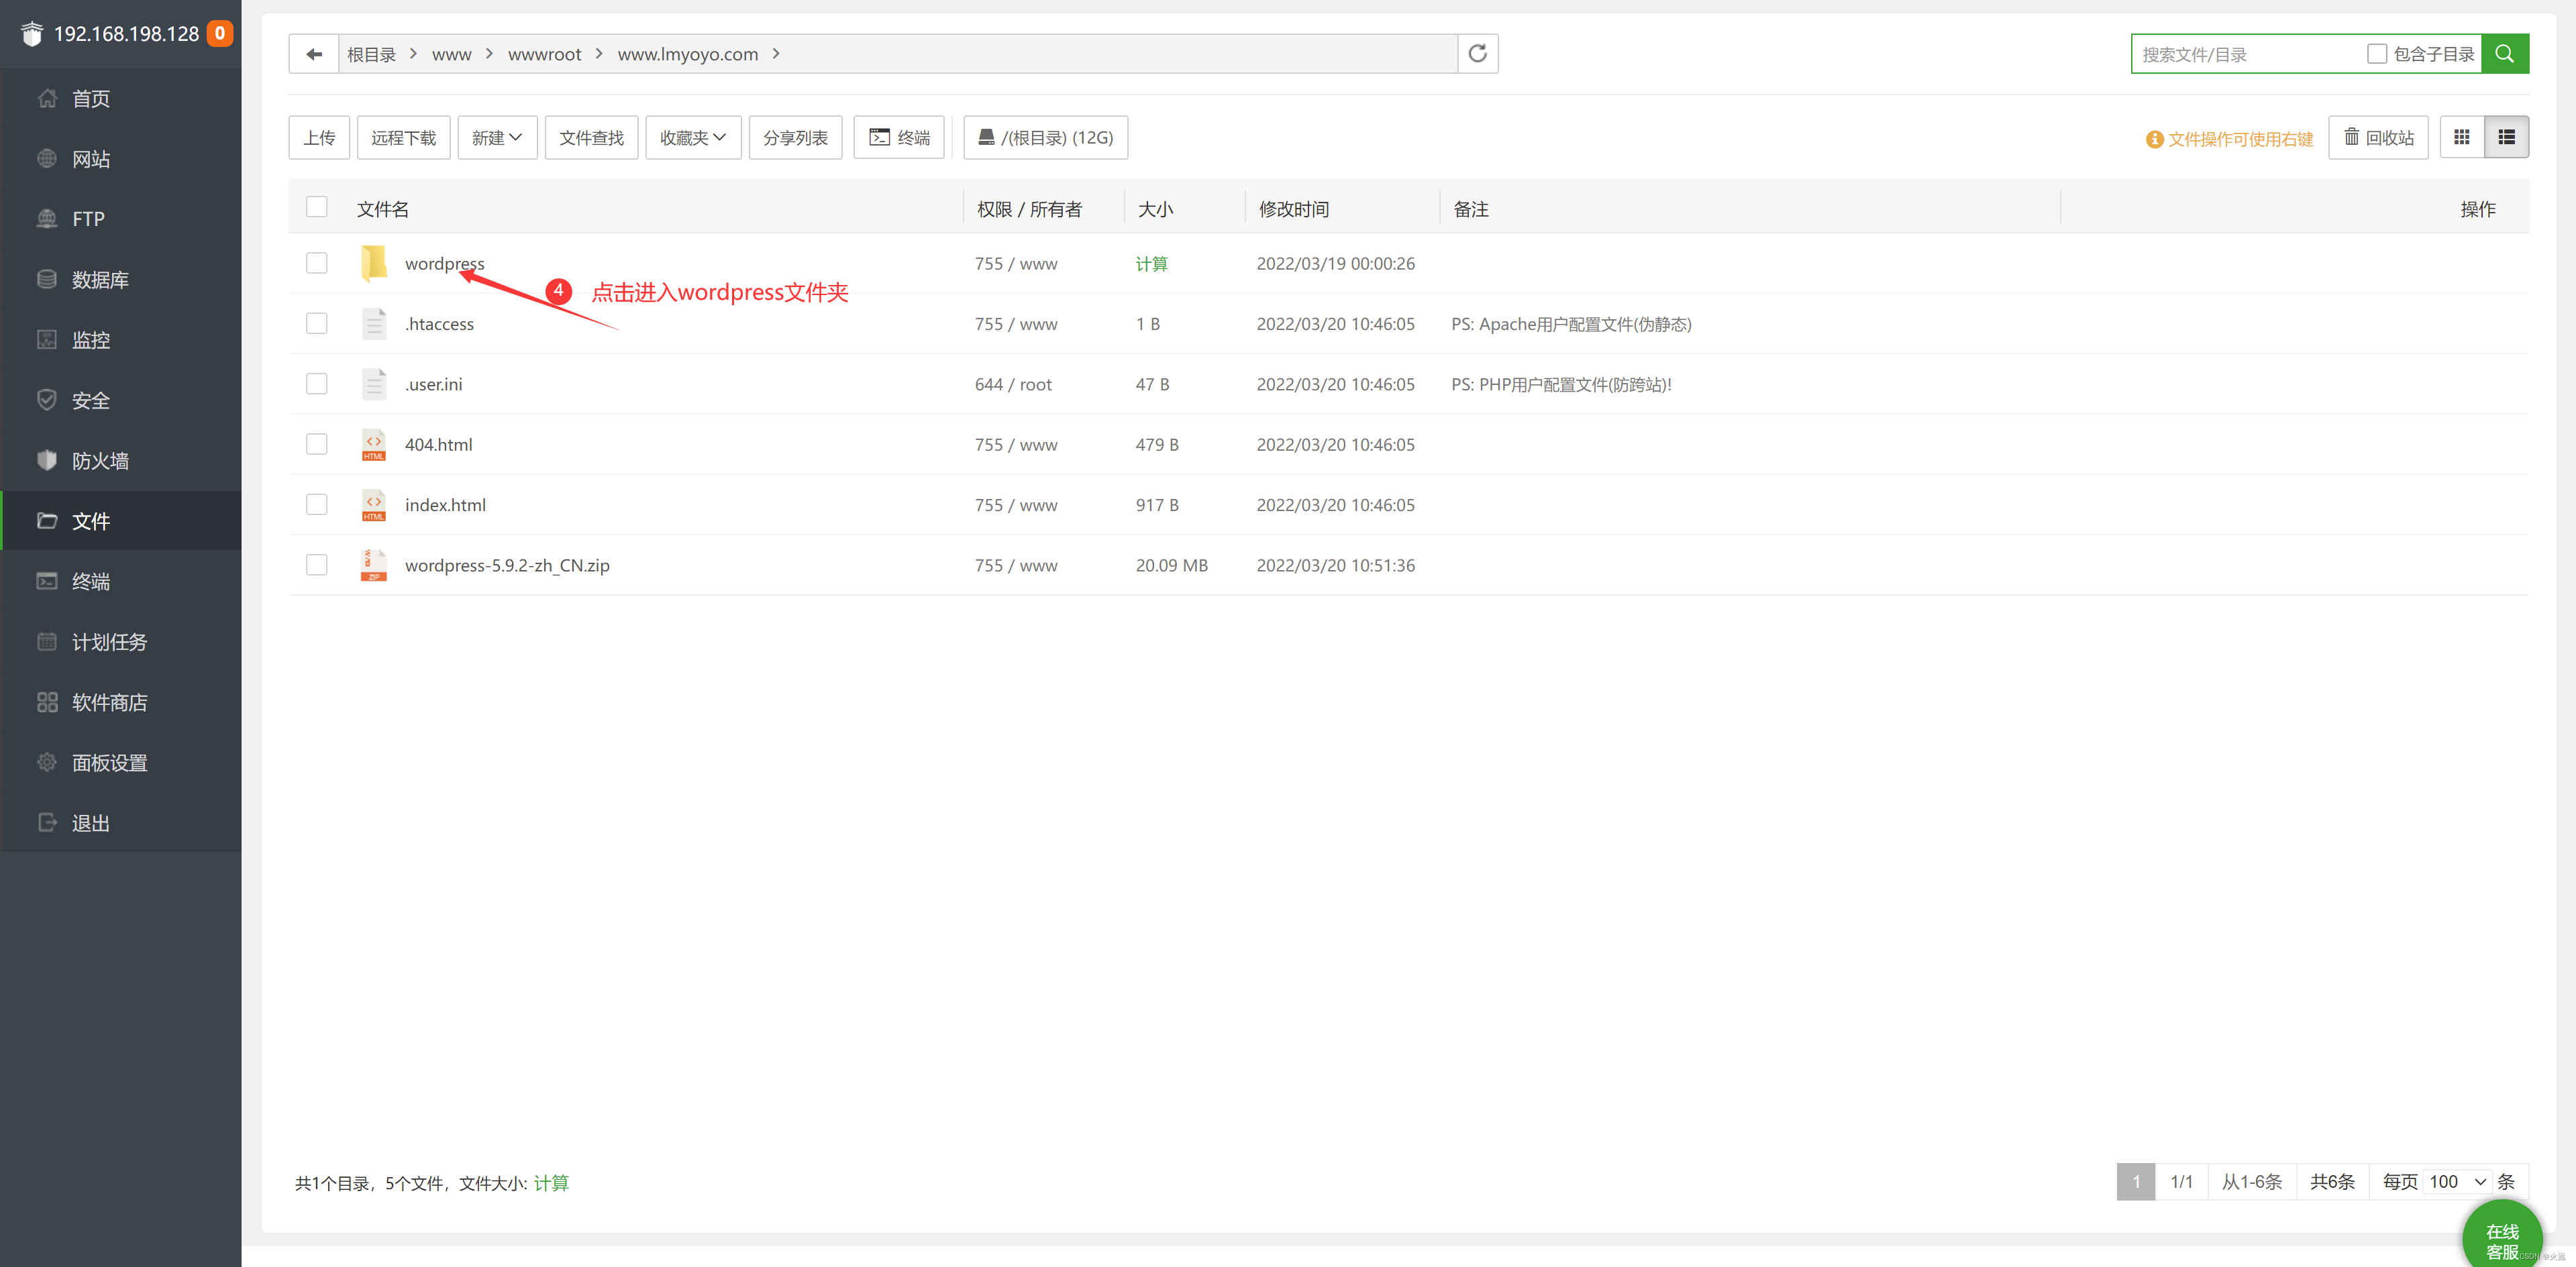Click 文件查找 file search button

591,138
